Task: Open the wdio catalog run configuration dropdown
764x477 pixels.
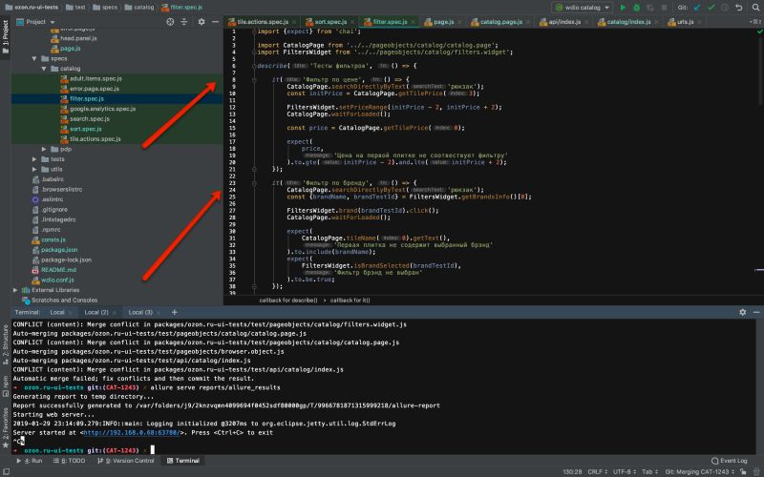Action: point(582,8)
